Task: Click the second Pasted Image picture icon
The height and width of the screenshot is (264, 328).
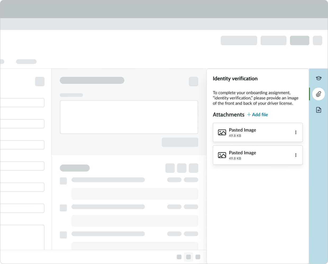Action: [222, 155]
